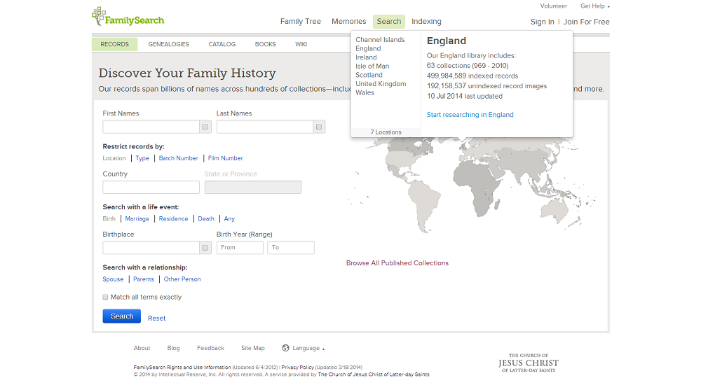Viewport: 701px width, 392px height.
Task: Toggle exact match box for First Names
Action: (x=205, y=127)
